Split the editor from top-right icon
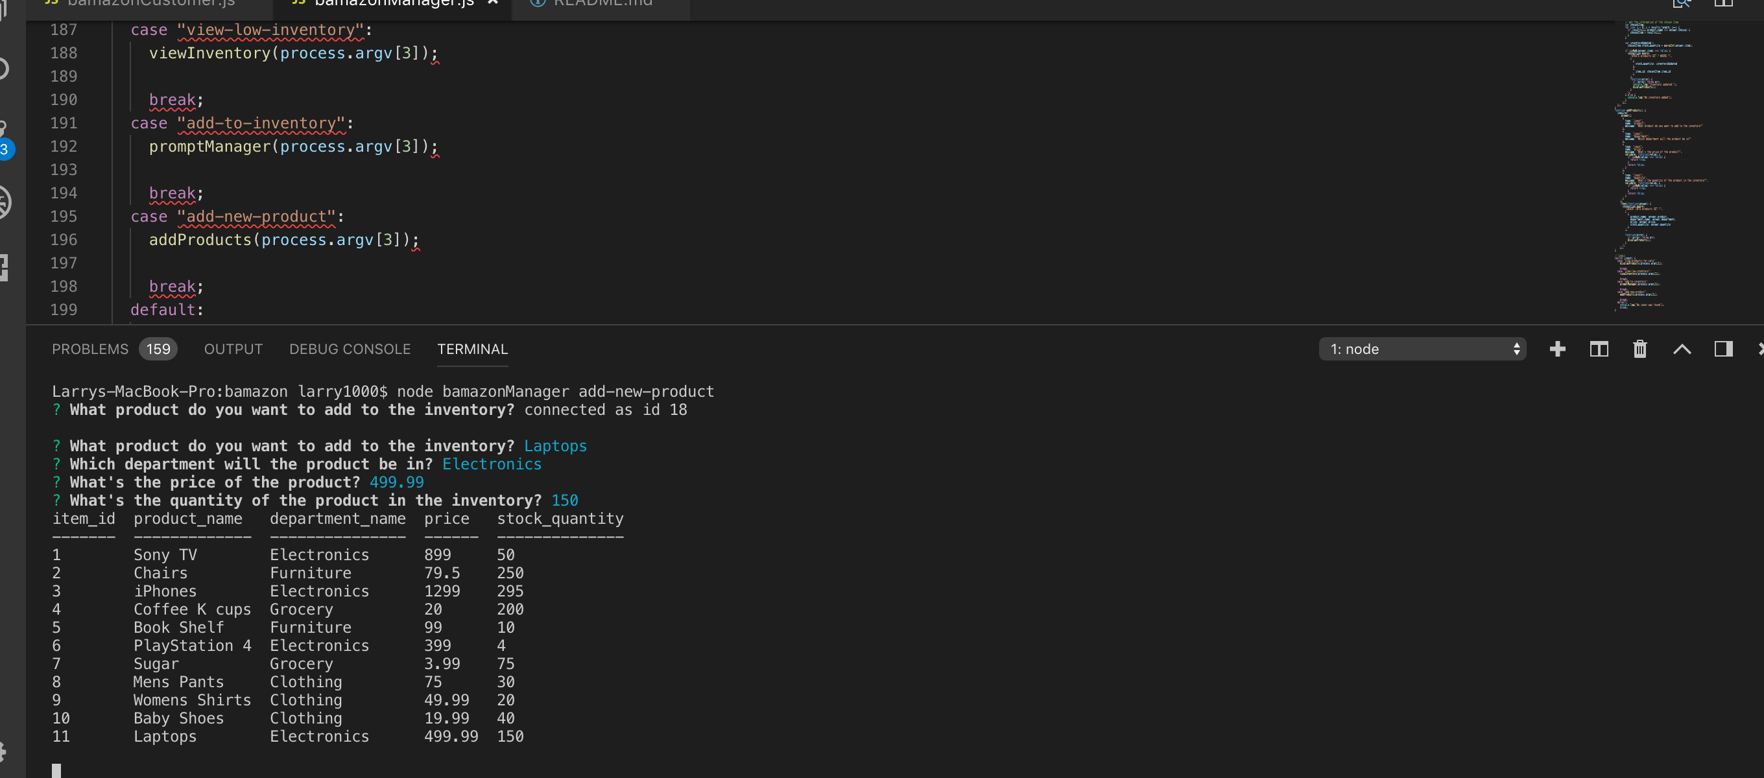The width and height of the screenshot is (1764, 778). 1723,3
